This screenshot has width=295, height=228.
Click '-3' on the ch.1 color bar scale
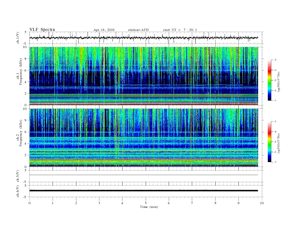[x=275, y=60]
